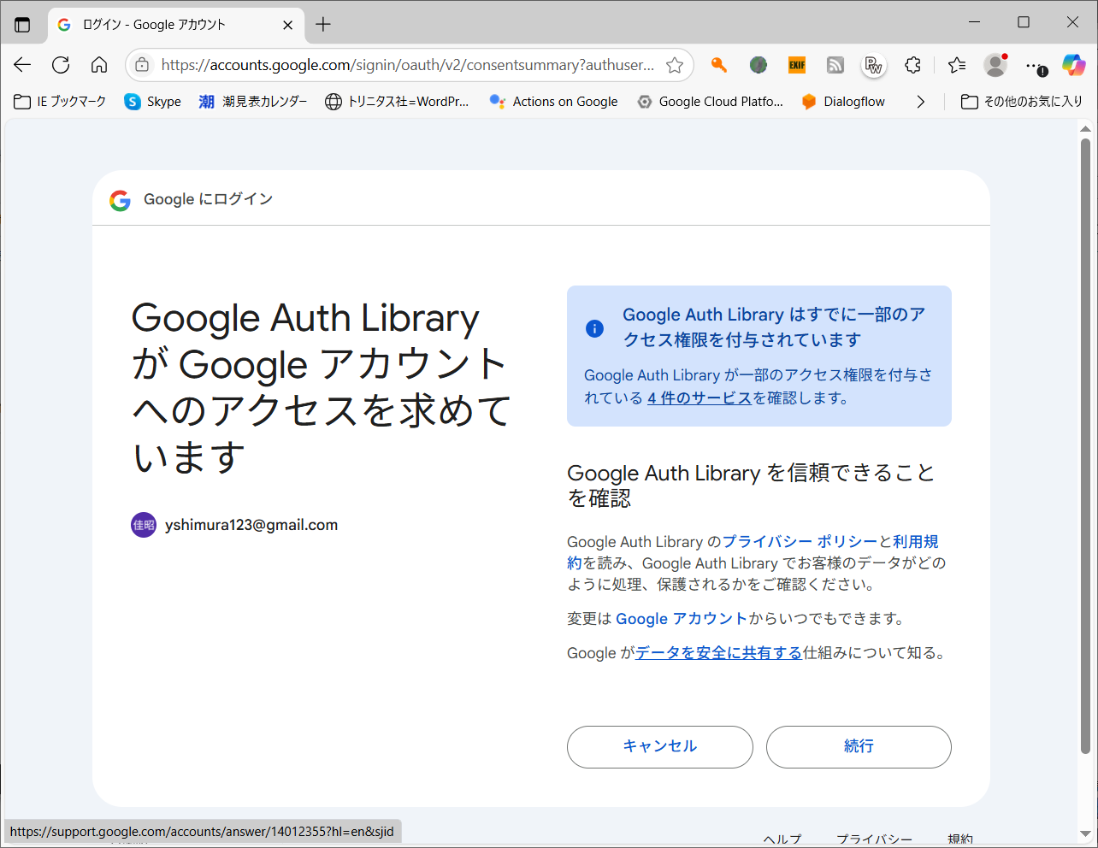Open a new browser tab
The width and height of the screenshot is (1098, 848).
(x=323, y=25)
